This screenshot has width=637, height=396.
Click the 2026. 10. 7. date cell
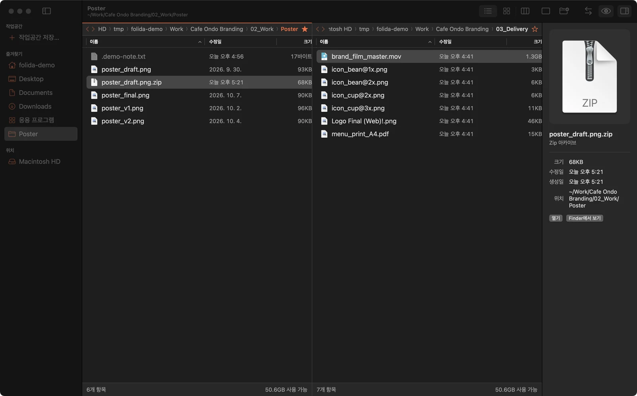click(225, 95)
